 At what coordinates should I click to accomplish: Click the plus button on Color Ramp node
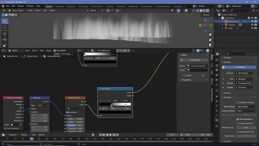coord(100,101)
